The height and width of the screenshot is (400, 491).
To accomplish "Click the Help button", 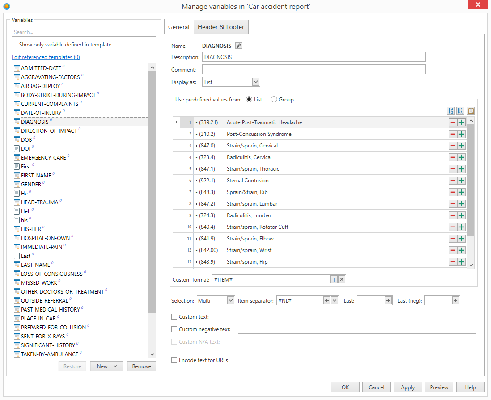I will [x=470, y=387].
